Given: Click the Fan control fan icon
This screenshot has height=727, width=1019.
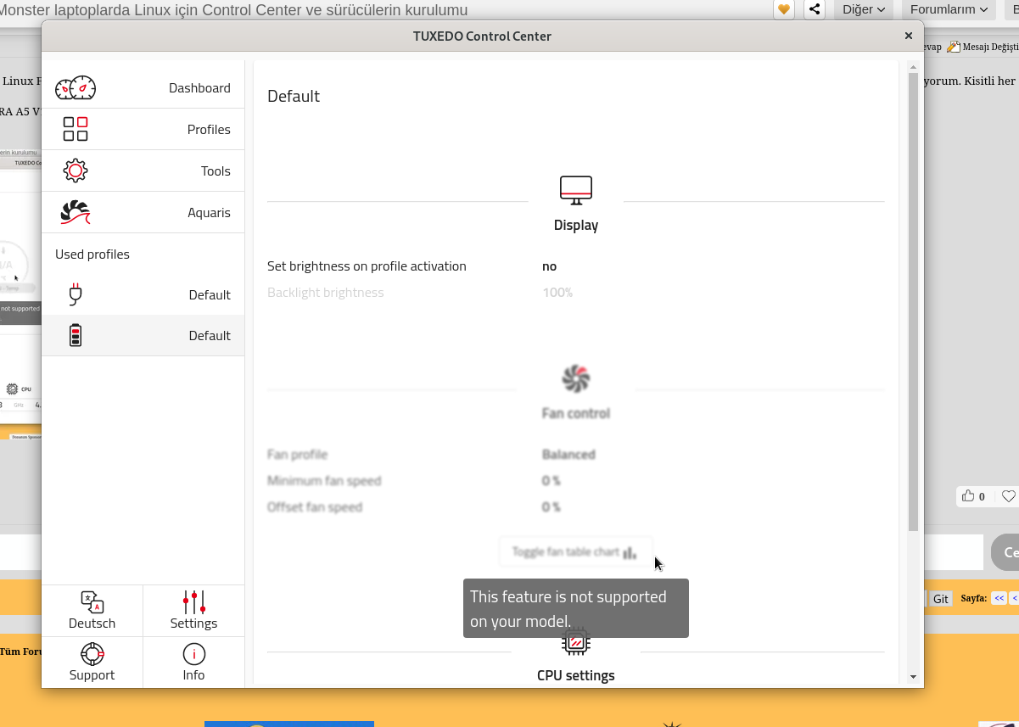Looking at the screenshot, I should click(576, 378).
